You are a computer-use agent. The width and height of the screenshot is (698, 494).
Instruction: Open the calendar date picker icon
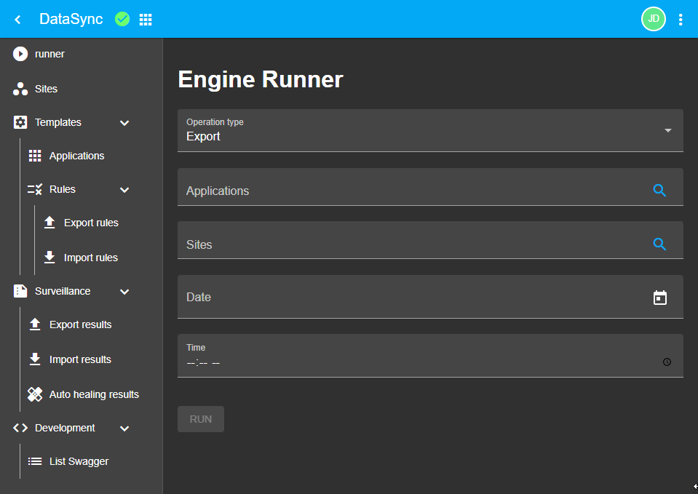point(659,298)
